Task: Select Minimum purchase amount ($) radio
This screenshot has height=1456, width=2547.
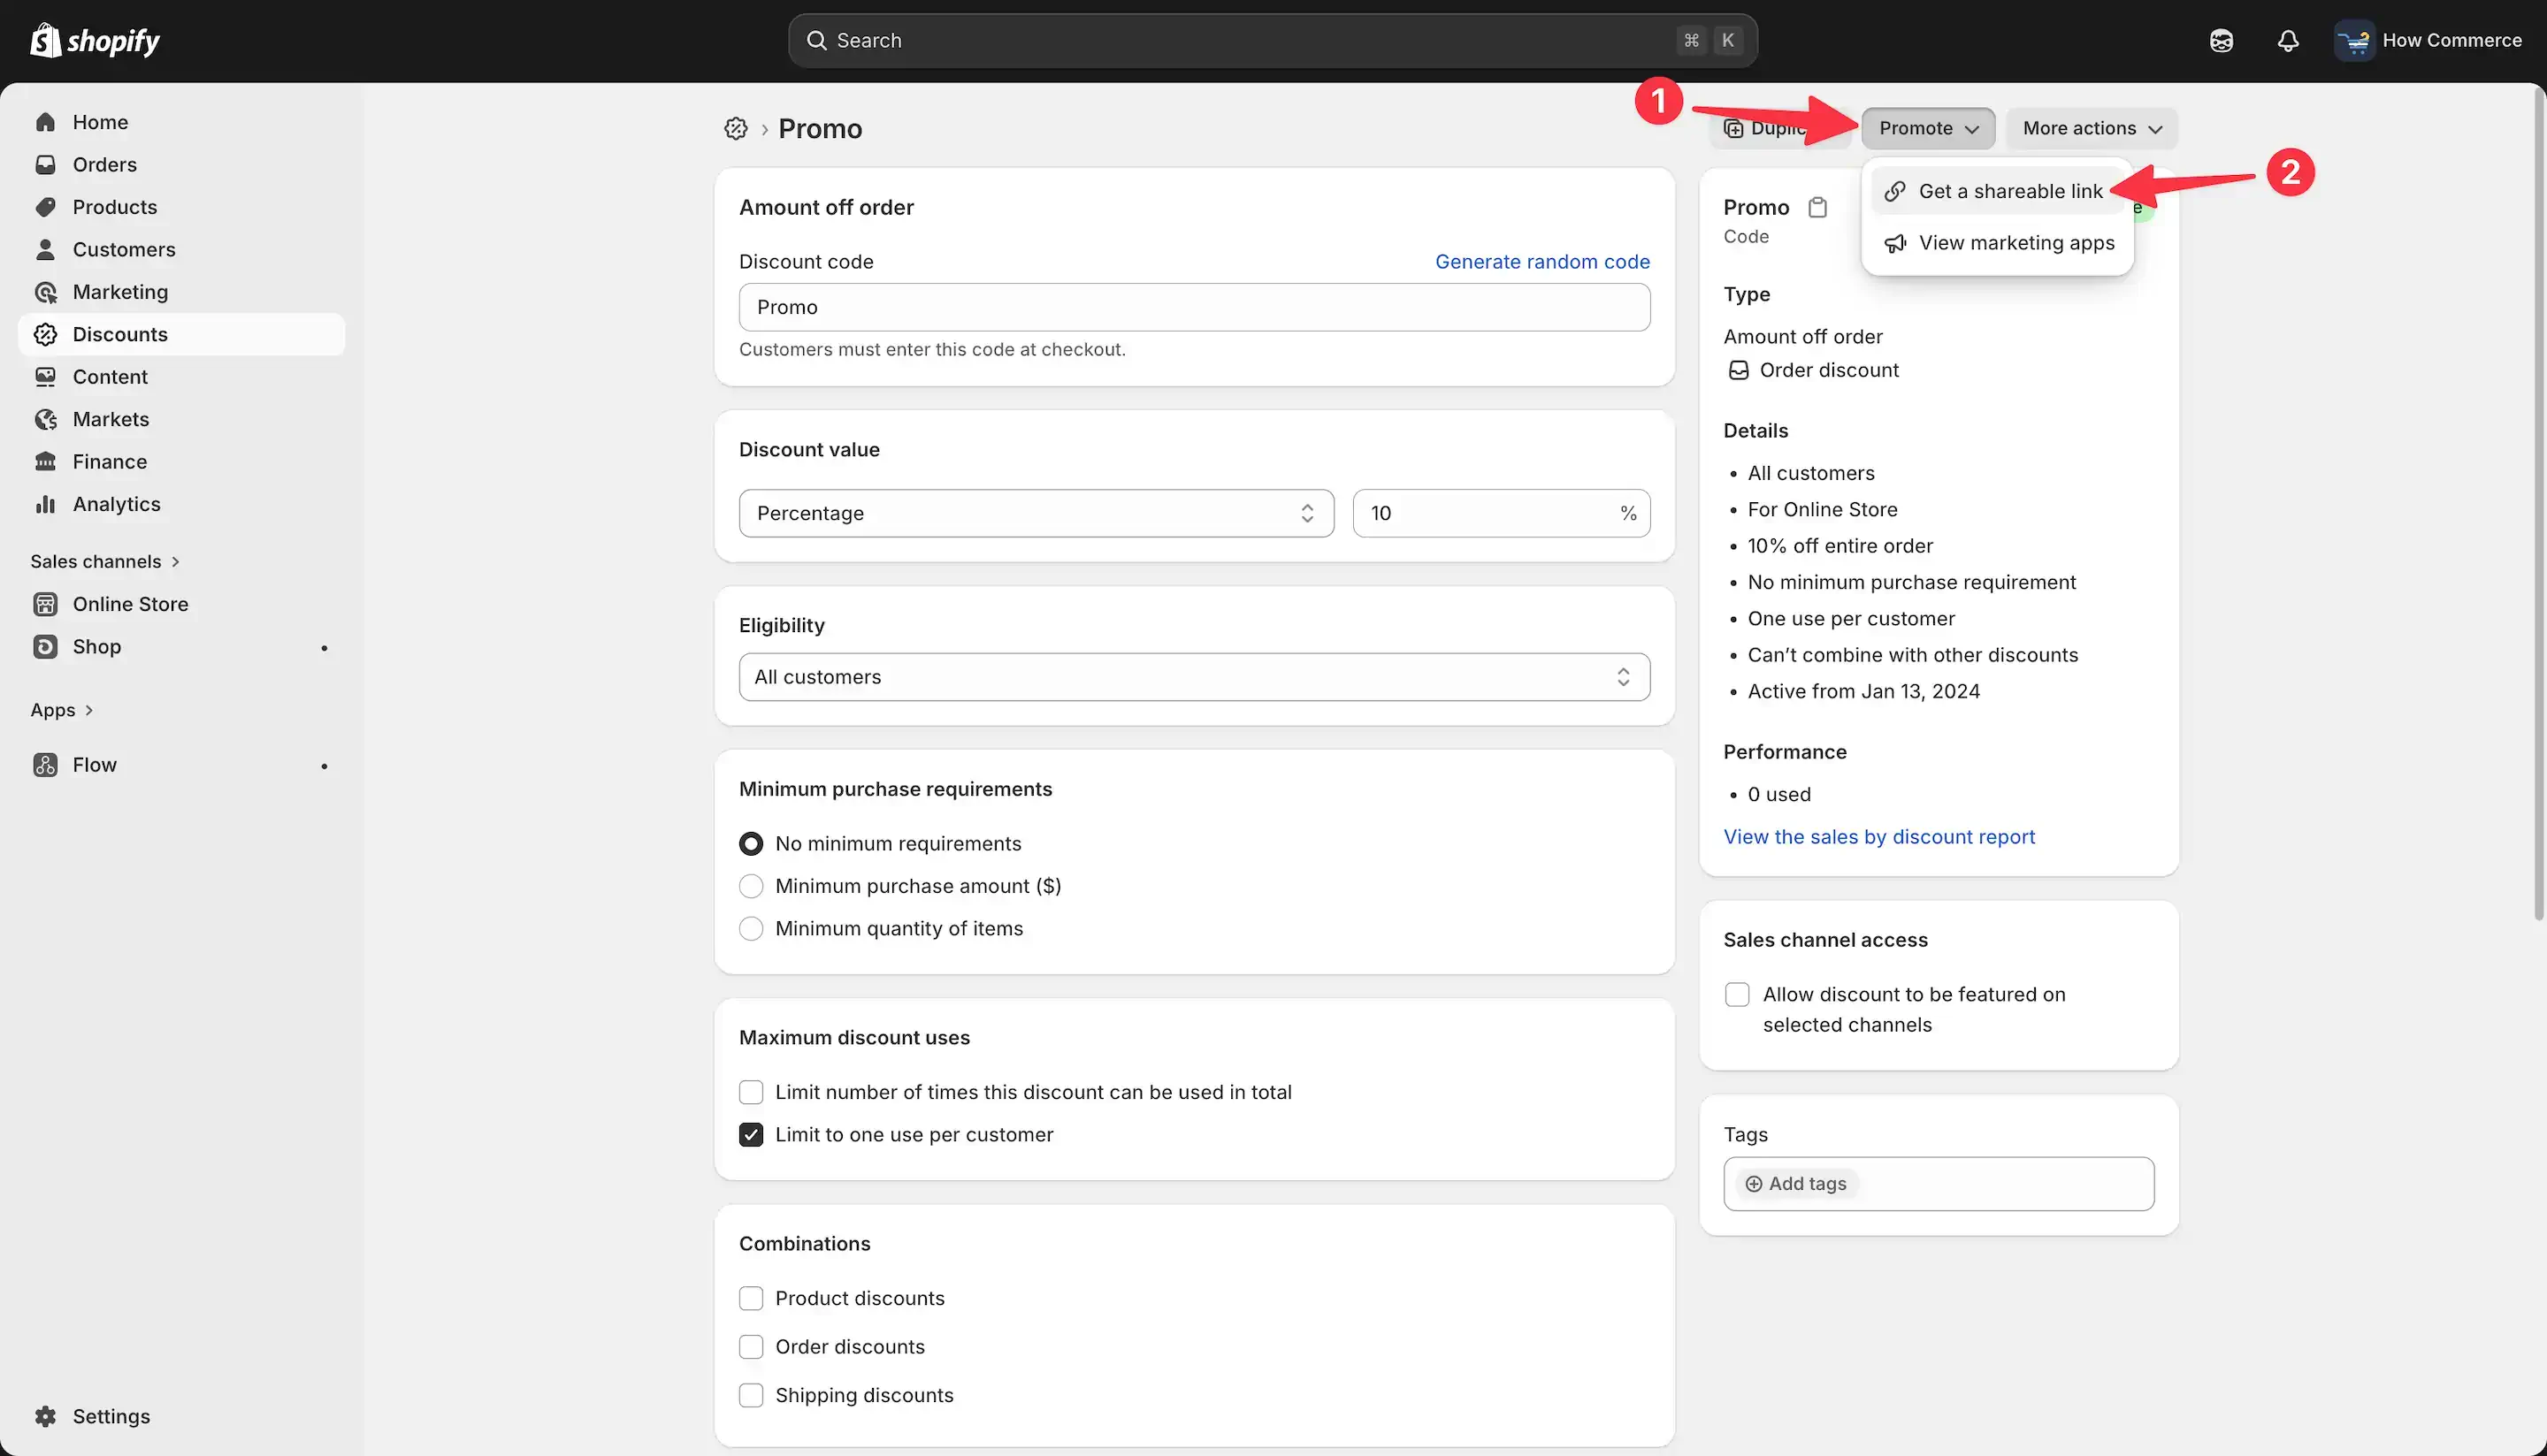Action: click(752, 886)
